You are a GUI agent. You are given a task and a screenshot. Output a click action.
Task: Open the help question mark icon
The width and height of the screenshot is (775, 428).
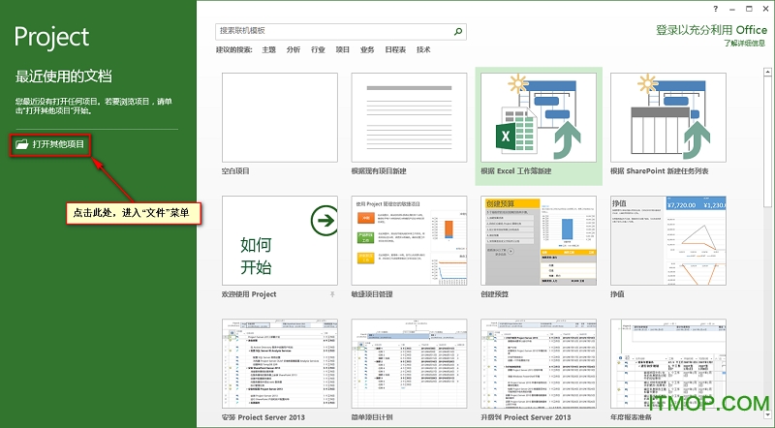coord(716,9)
